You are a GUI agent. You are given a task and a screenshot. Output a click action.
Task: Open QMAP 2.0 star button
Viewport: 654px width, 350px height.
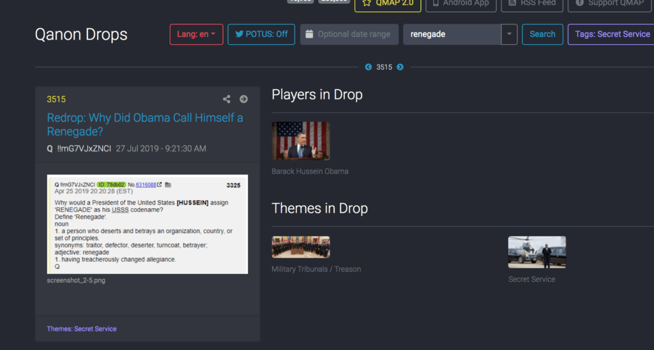[388, 4]
